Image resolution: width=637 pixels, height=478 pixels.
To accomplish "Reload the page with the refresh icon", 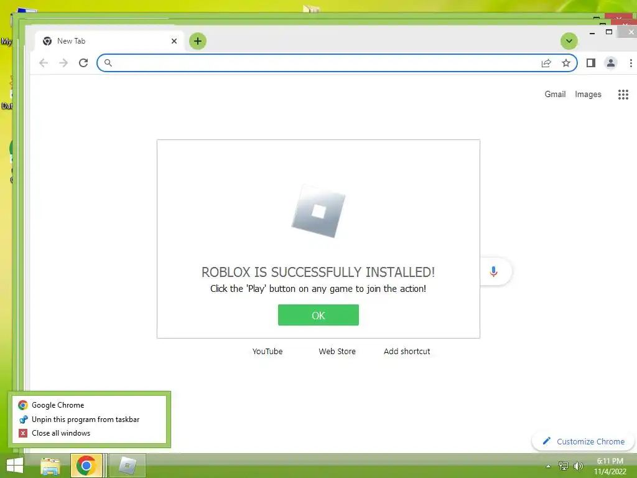I will coord(83,63).
